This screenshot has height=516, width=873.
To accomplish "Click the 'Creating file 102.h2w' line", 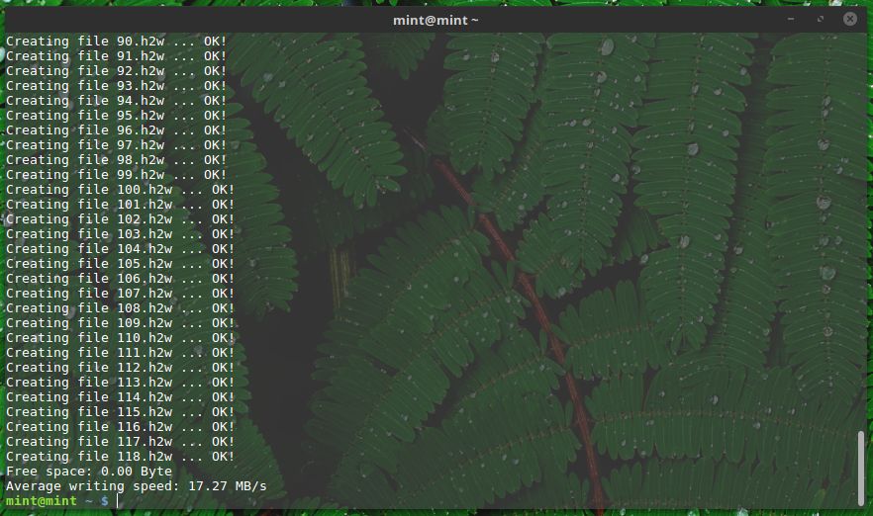I will pos(121,219).
